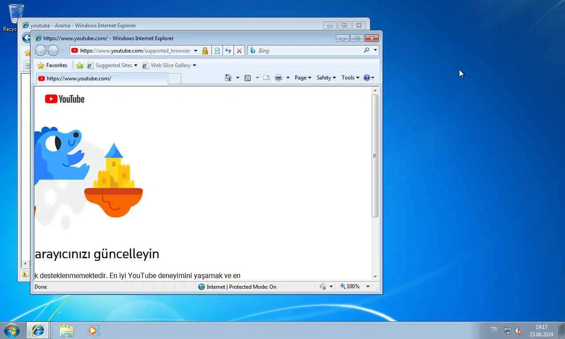
Task: Open the Favorites star button
Action: click(53, 65)
